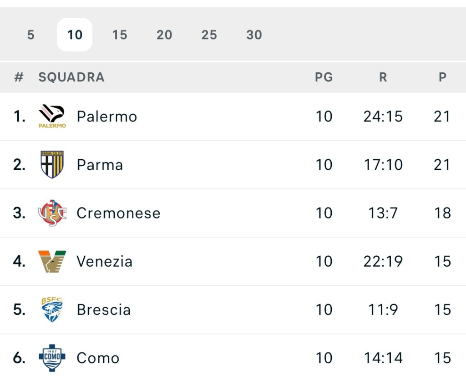Screen dimensions: 466x380
Task: Select the Como 1907 badge
Action: 52,358
